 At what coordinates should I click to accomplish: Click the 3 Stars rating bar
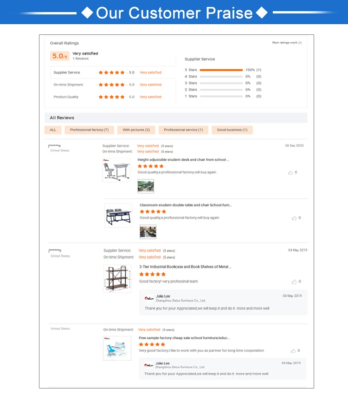[221, 83]
